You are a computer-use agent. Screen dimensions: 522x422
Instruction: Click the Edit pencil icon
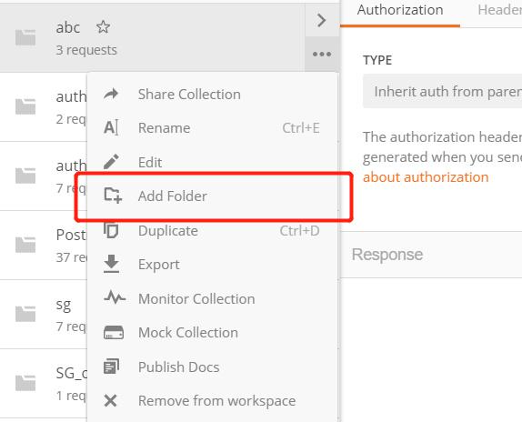tap(111, 162)
